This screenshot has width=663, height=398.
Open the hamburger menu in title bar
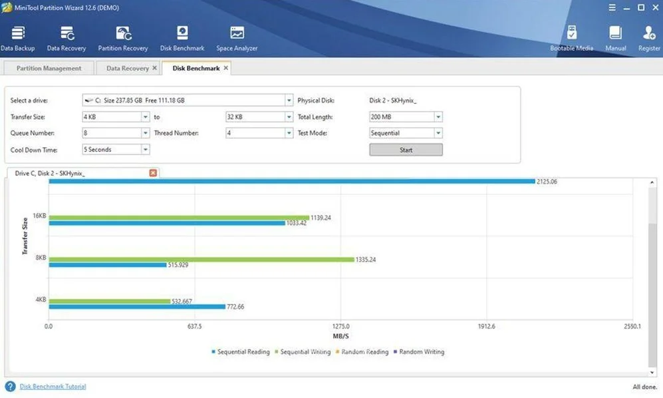click(612, 7)
